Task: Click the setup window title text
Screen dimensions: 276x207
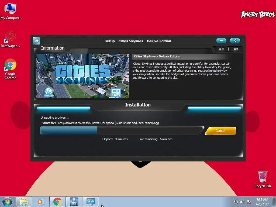Action: coord(138,41)
